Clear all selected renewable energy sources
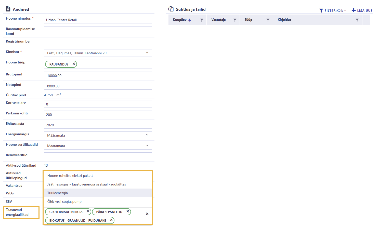 147,214
